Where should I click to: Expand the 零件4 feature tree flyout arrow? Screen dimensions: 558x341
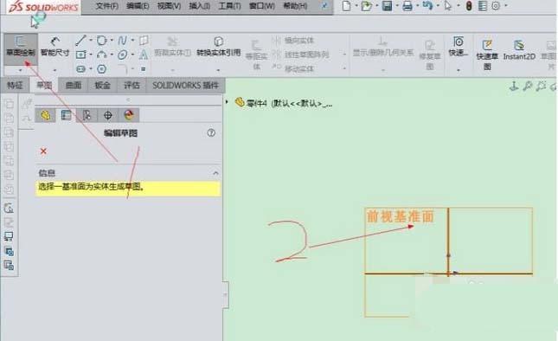pos(227,102)
